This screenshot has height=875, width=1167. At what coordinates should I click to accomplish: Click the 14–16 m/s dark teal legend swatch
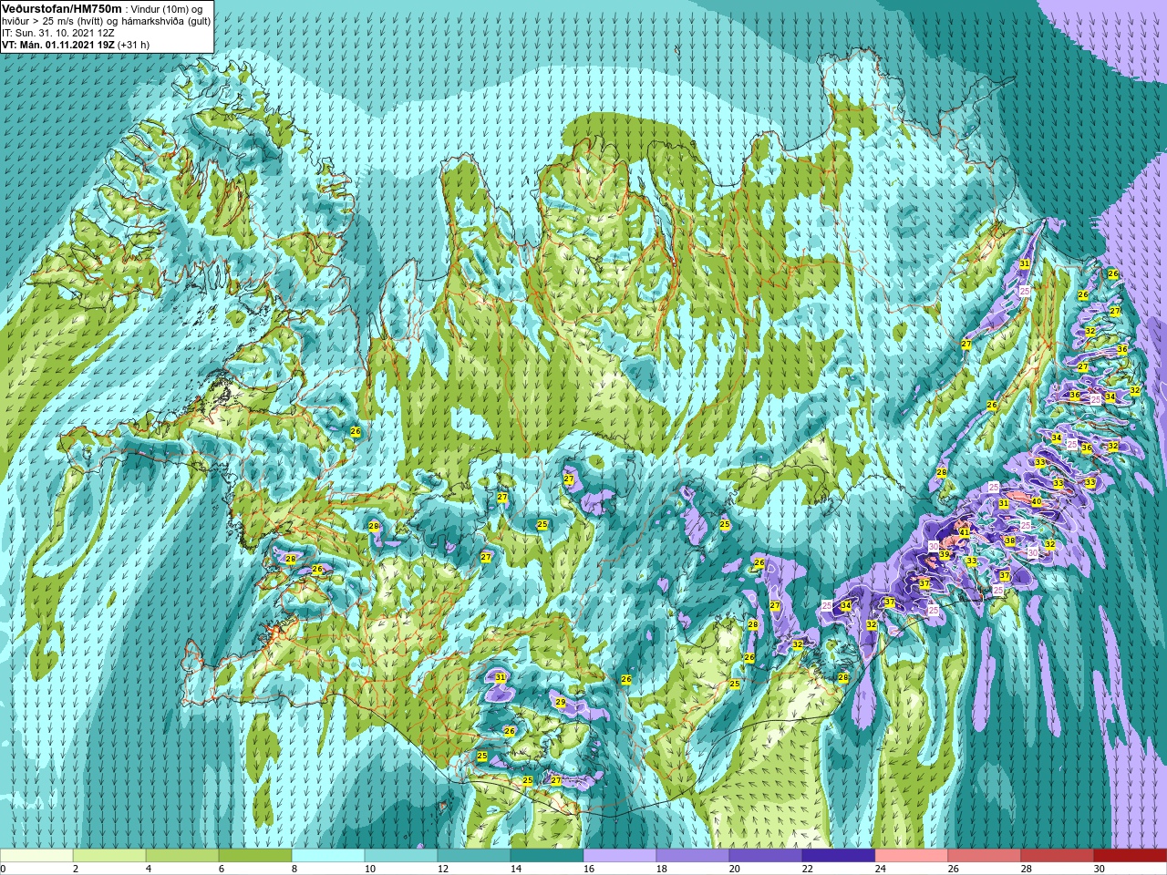coord(547,856)
